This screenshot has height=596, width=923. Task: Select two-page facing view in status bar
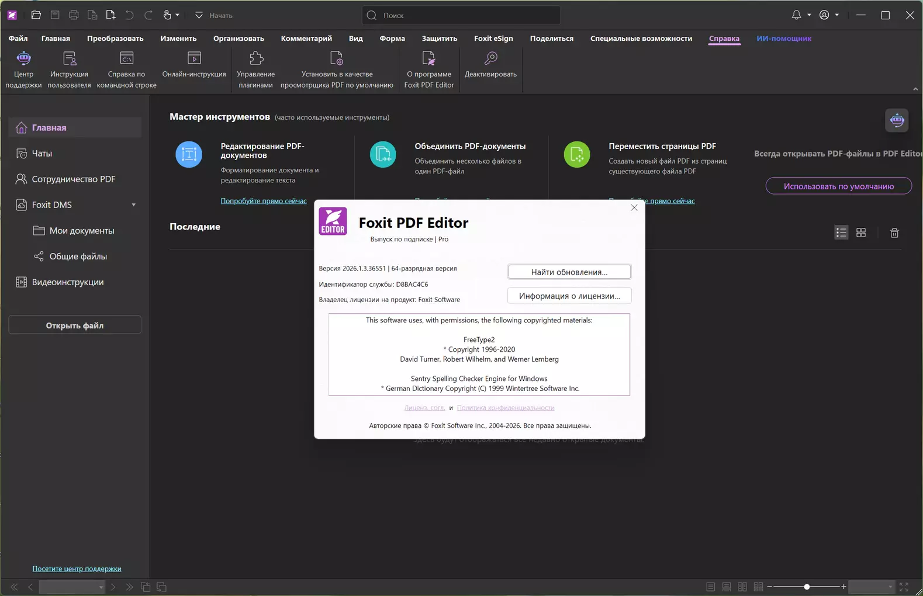[742, 587]
